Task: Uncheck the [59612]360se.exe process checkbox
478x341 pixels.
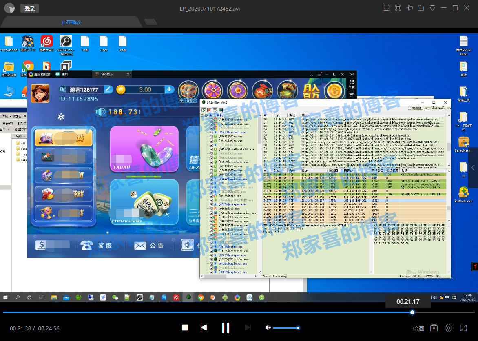Action: pos(211,137)
